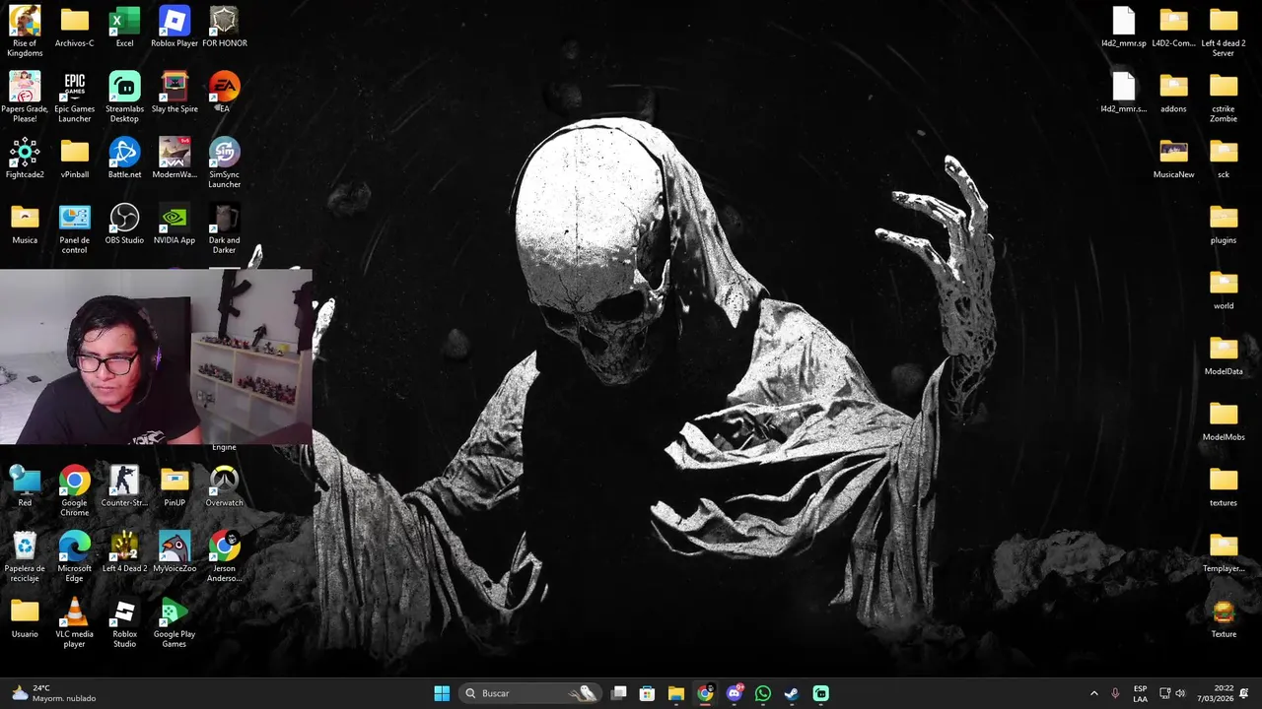Select the Texture burger icon
Image resolution: width=1262 pixels, height=709 pixels.
1224,617
